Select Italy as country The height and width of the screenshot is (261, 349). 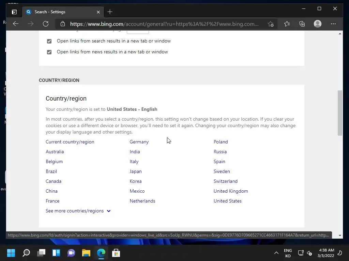click(x=134, y=161)
